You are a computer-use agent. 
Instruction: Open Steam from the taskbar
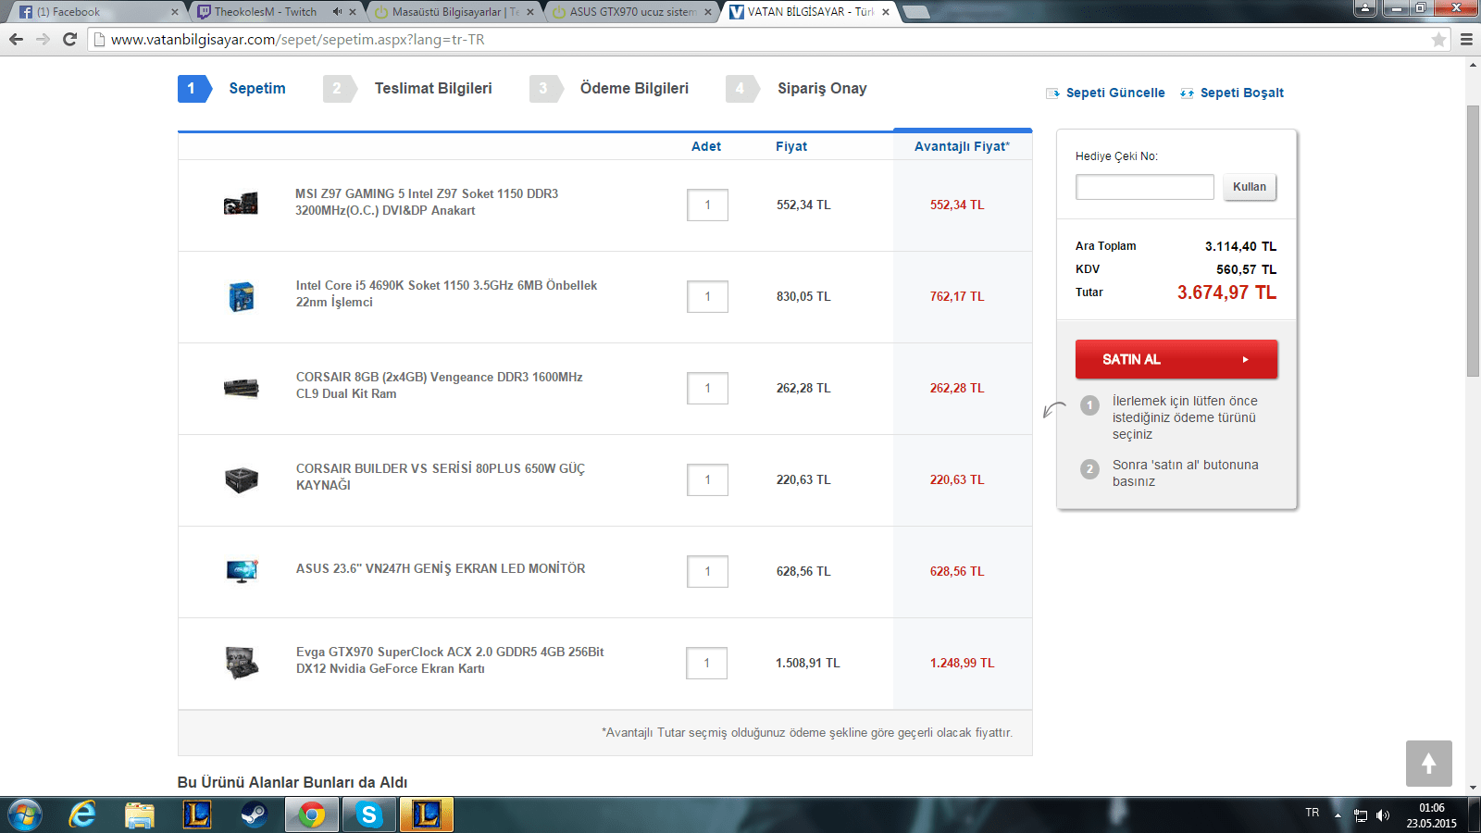coord(254,815)
